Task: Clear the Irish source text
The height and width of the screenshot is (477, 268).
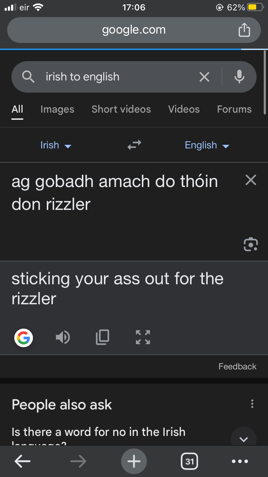Action: click(251, 180)
